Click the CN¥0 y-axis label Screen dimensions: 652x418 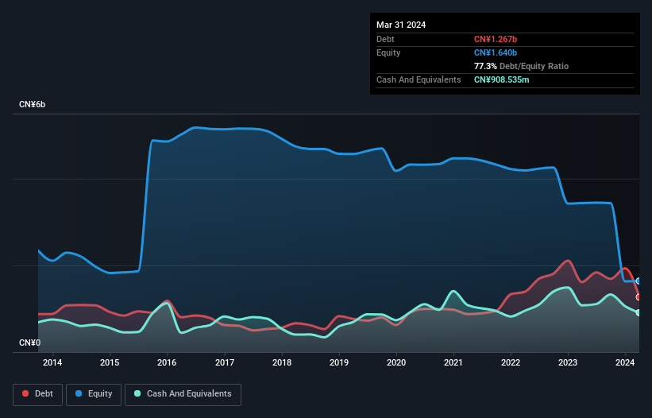pos(30,343)
